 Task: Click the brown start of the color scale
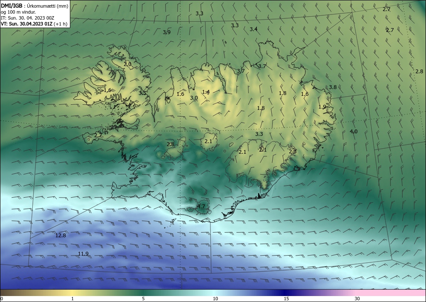coord(11,293)
